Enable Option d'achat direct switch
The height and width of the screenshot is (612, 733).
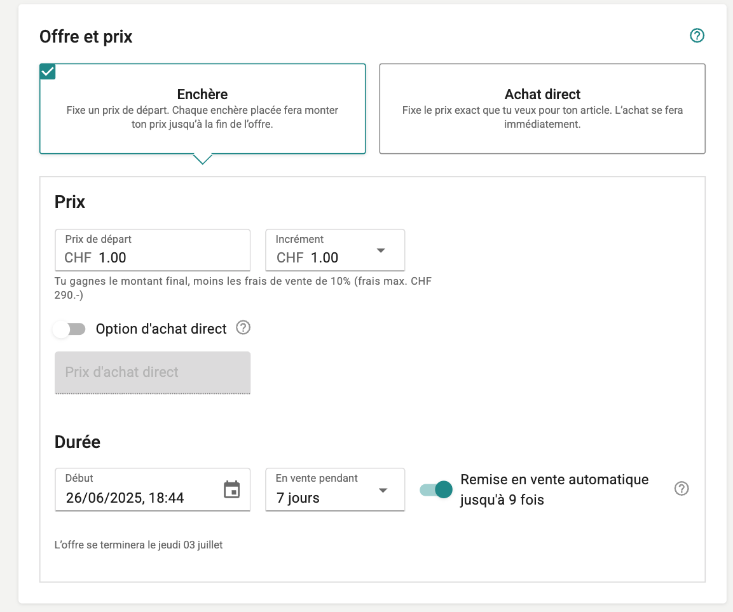[69, 329]
